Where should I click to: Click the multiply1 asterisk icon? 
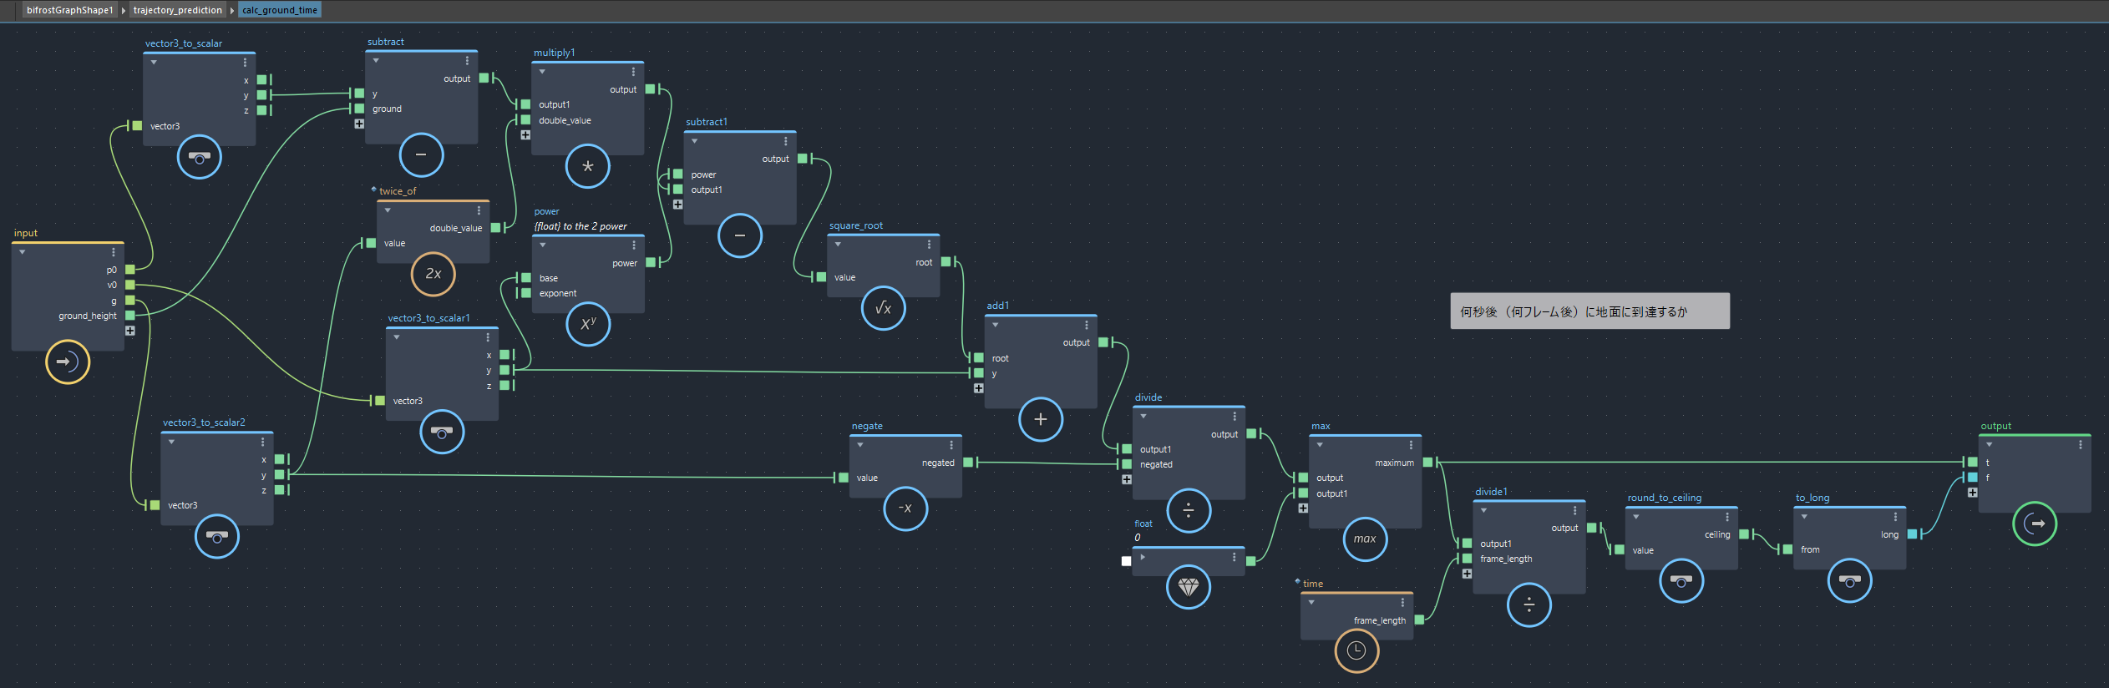[587, 166]
